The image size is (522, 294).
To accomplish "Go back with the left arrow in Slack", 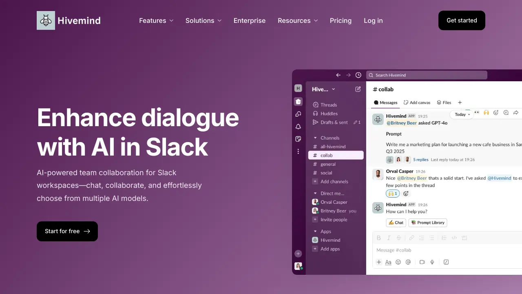I will tap(338, 75).
